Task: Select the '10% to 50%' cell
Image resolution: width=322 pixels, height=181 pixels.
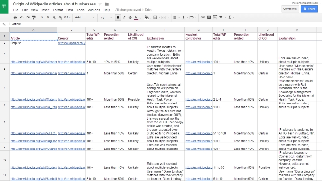Action: tap(115, 54)
